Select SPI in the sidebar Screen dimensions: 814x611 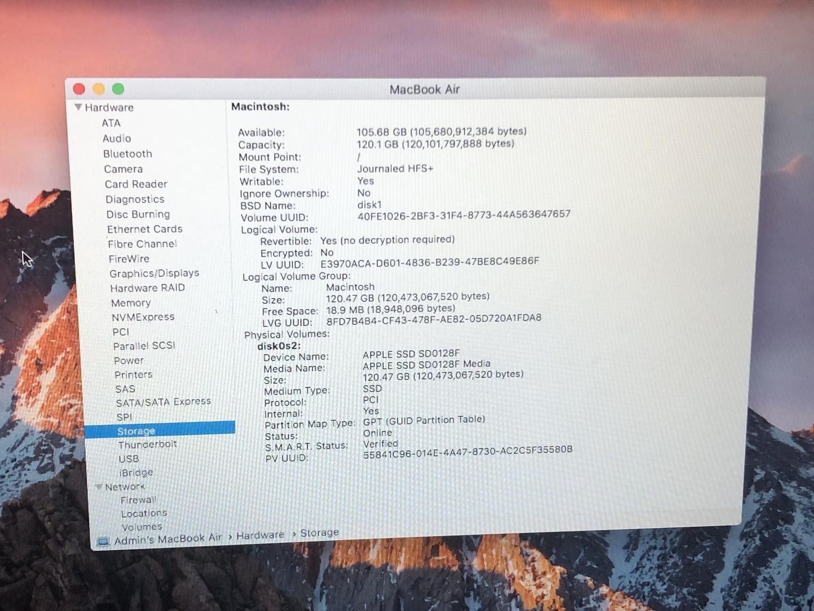point(124,417)
